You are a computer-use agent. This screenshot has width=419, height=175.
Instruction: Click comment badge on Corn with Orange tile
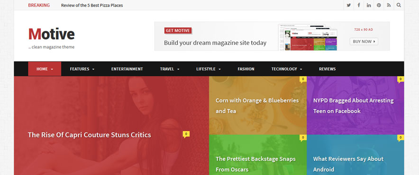tap(303, 79)
